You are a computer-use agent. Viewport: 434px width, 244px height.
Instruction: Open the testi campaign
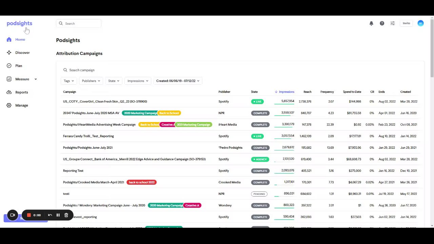click(66, 194)
